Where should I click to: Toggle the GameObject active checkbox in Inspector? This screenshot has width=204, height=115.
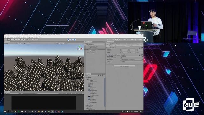tap(110, 44)
